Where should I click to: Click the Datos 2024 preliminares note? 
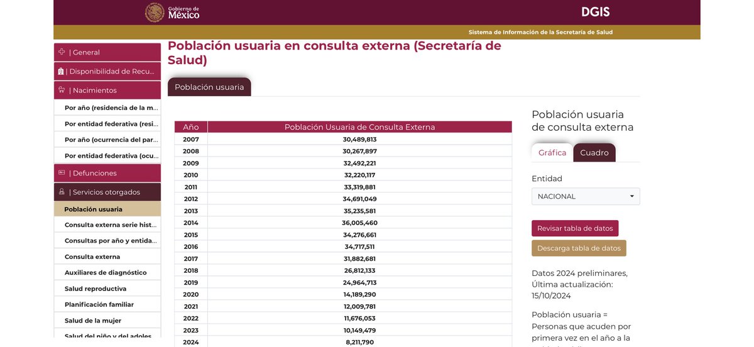pos(579,284)
